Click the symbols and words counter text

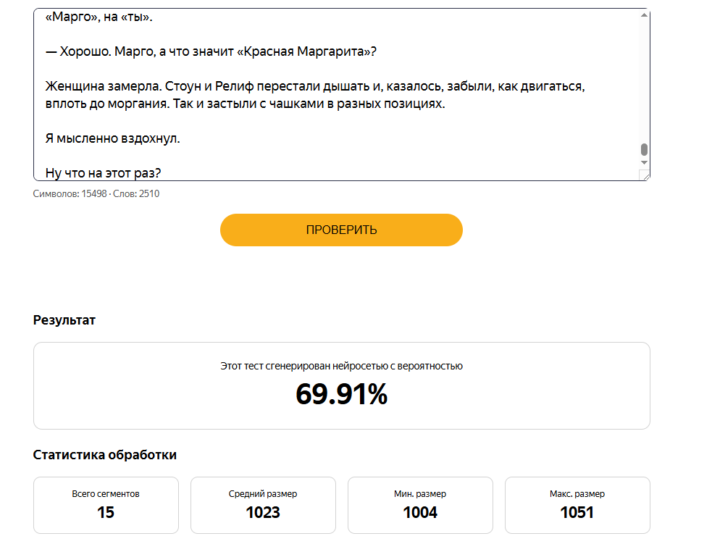(x=96, y=194)
